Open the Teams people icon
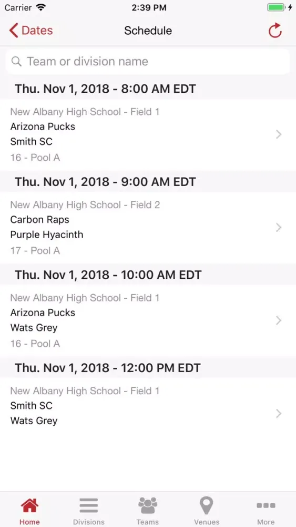Viewport: 296px width, 527px height. click(148, 505)
